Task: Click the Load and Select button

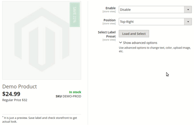Action: click(x=134, y=34)
